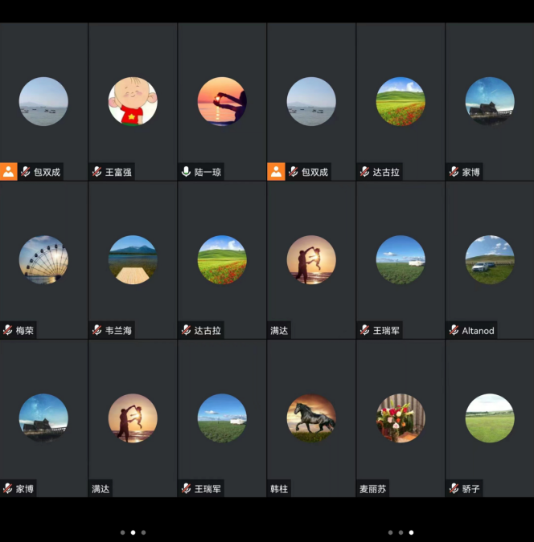Click the 麦丽苏 name label
The height and width of the screenshot is (542, 534).
(373, 488)
